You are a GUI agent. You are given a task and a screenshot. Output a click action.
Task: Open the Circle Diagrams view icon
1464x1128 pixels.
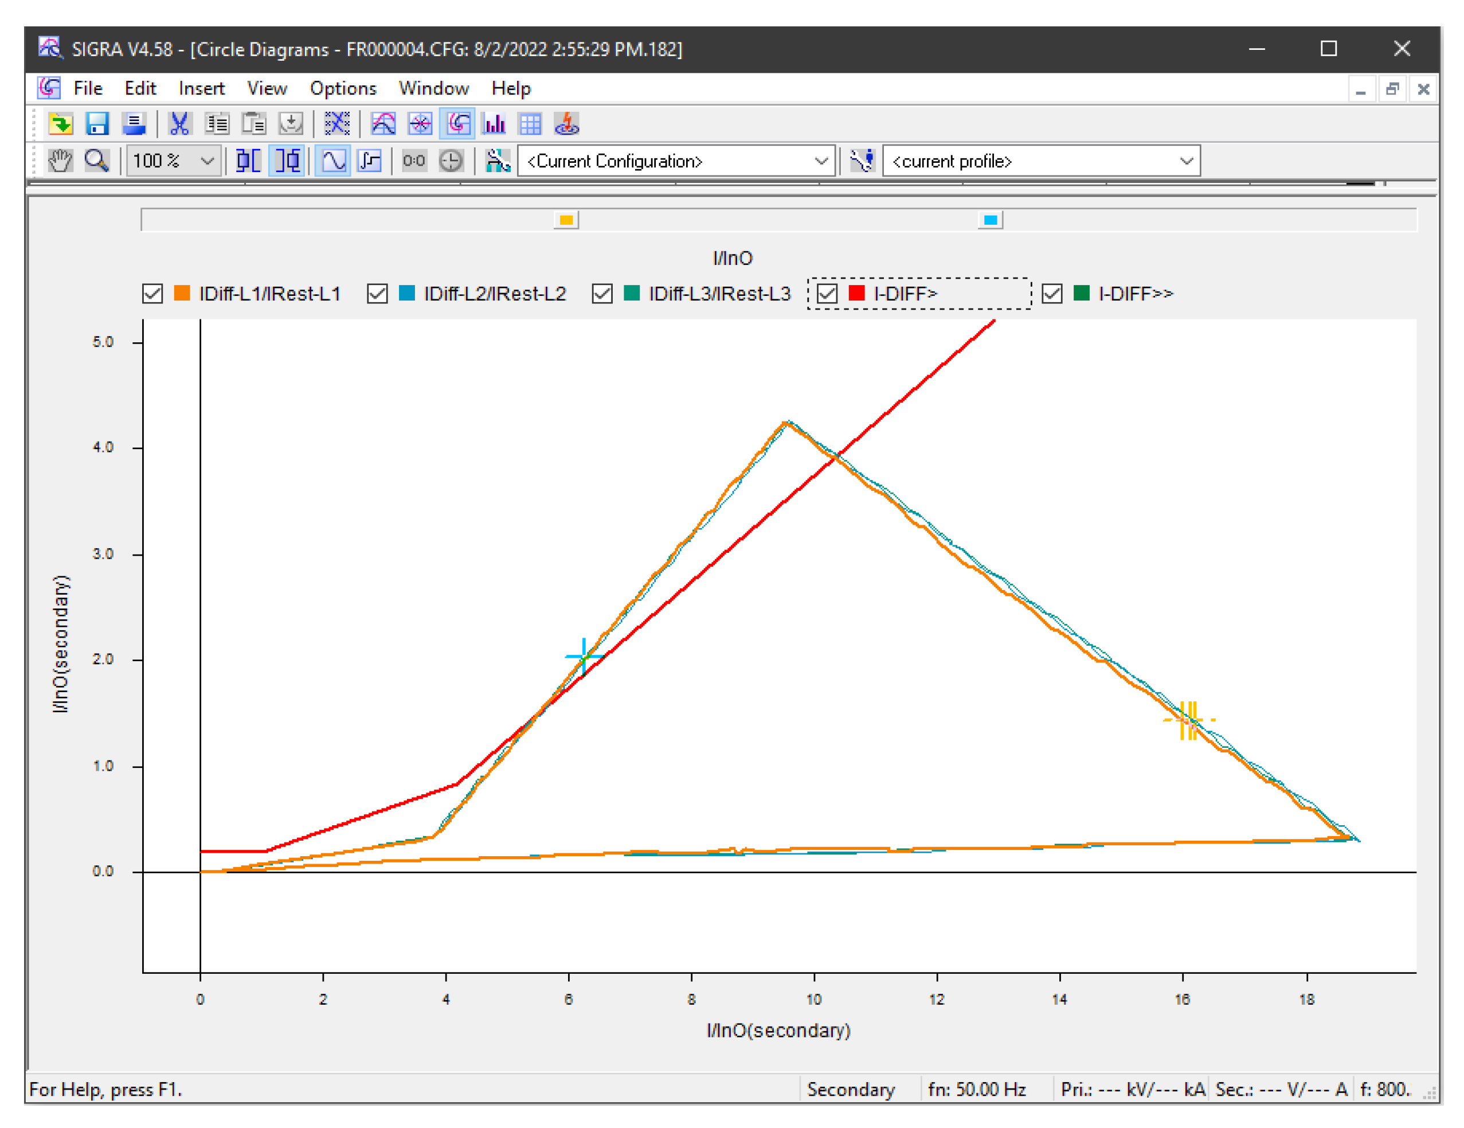click(x=458, y=124)
